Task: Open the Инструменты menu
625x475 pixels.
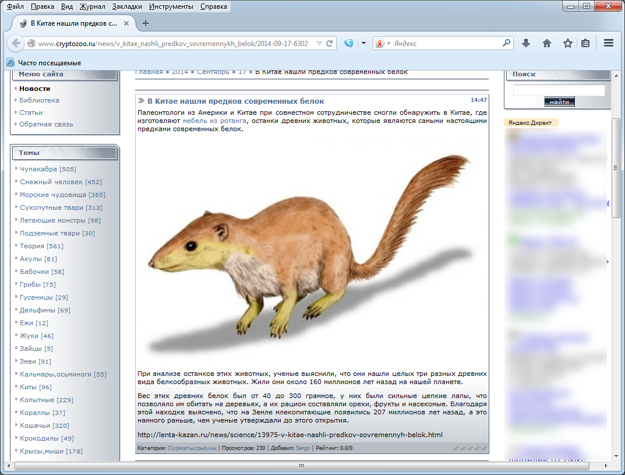Action: point(171,6)
